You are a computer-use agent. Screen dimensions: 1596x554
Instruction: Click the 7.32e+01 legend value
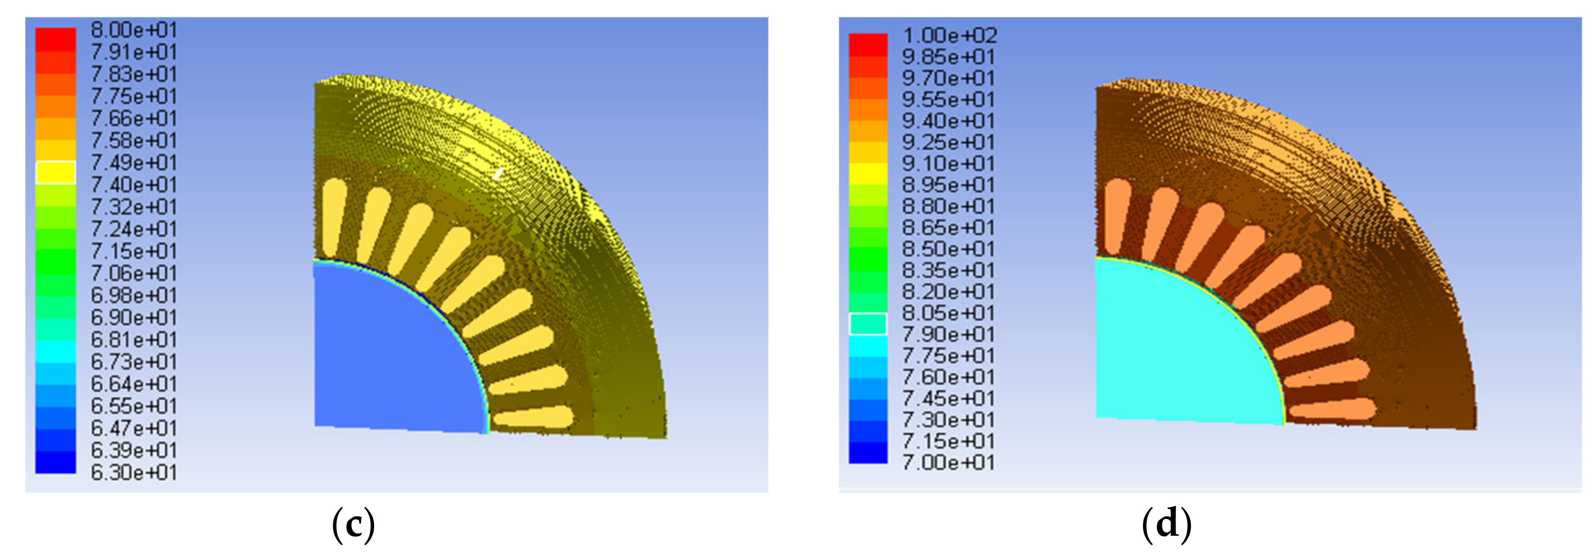pos(134,207)
